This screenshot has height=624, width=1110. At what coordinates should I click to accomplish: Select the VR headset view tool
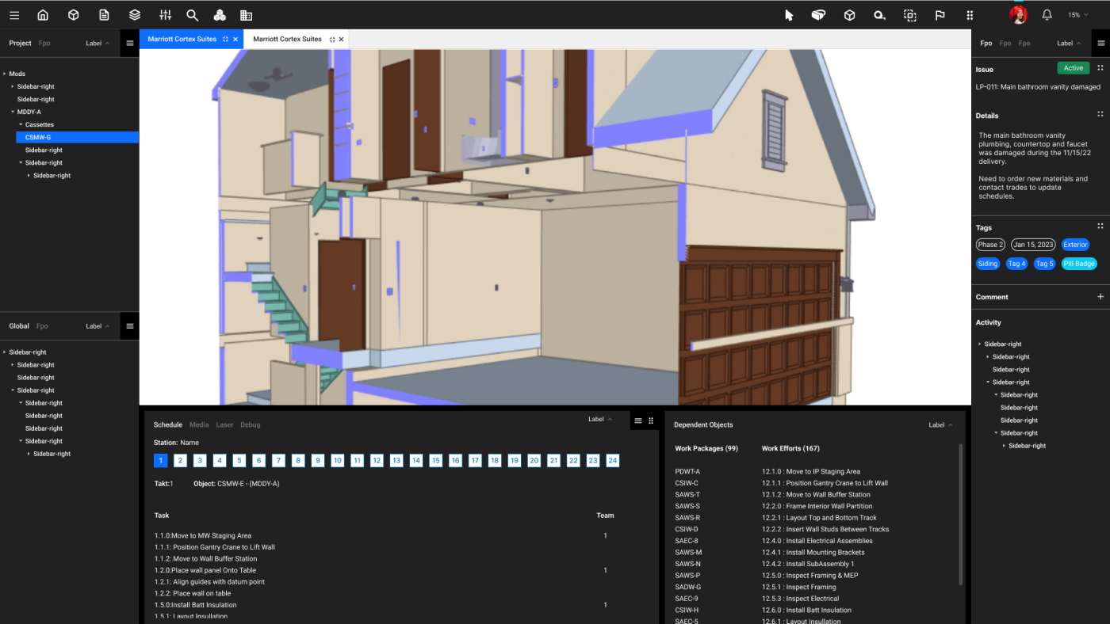point(818,15)
